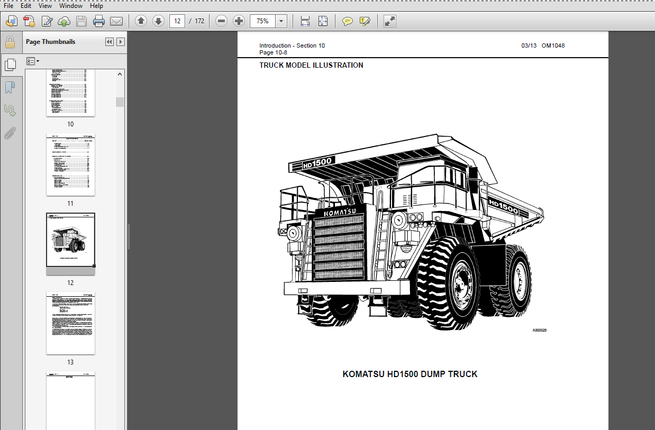This screenshot has height=430, width=655.
Task: Click the 75% zoom value field
Action: [x=263, y=21]
